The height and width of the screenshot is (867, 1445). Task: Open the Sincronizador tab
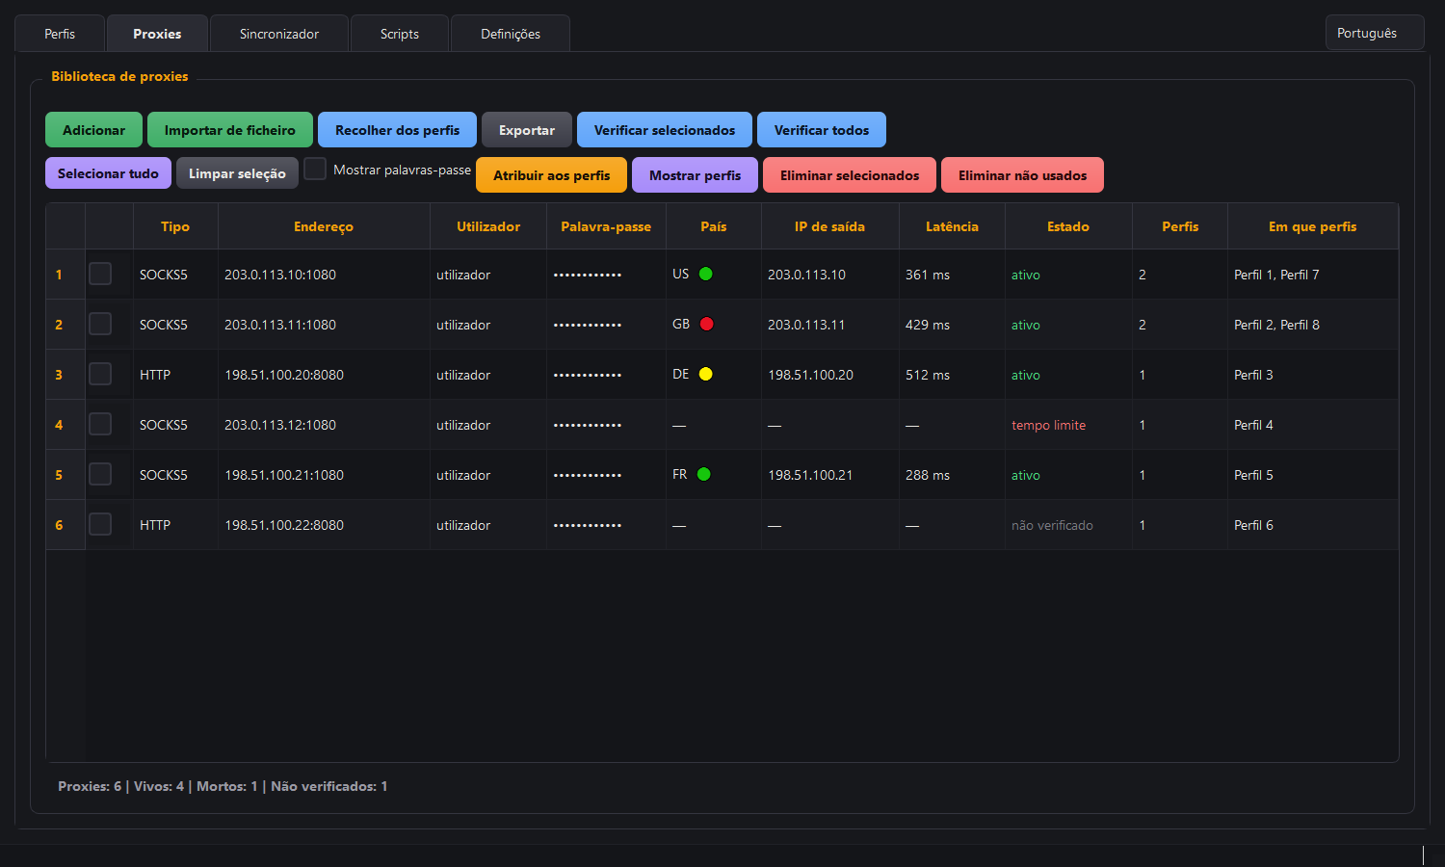[279, 34]
